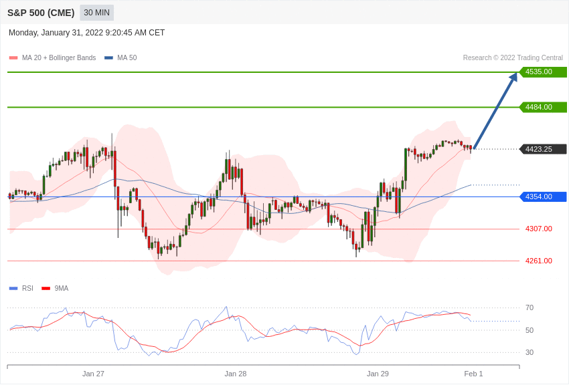Click the blue RSI legend swatch
This screenshot has width=569, height=385.
tap(13, 289)
